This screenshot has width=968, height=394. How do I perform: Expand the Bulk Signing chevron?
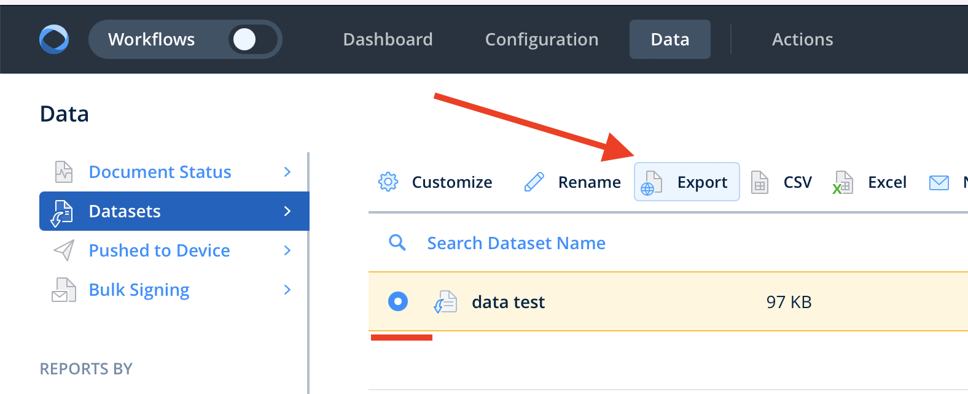click(287, 290)
